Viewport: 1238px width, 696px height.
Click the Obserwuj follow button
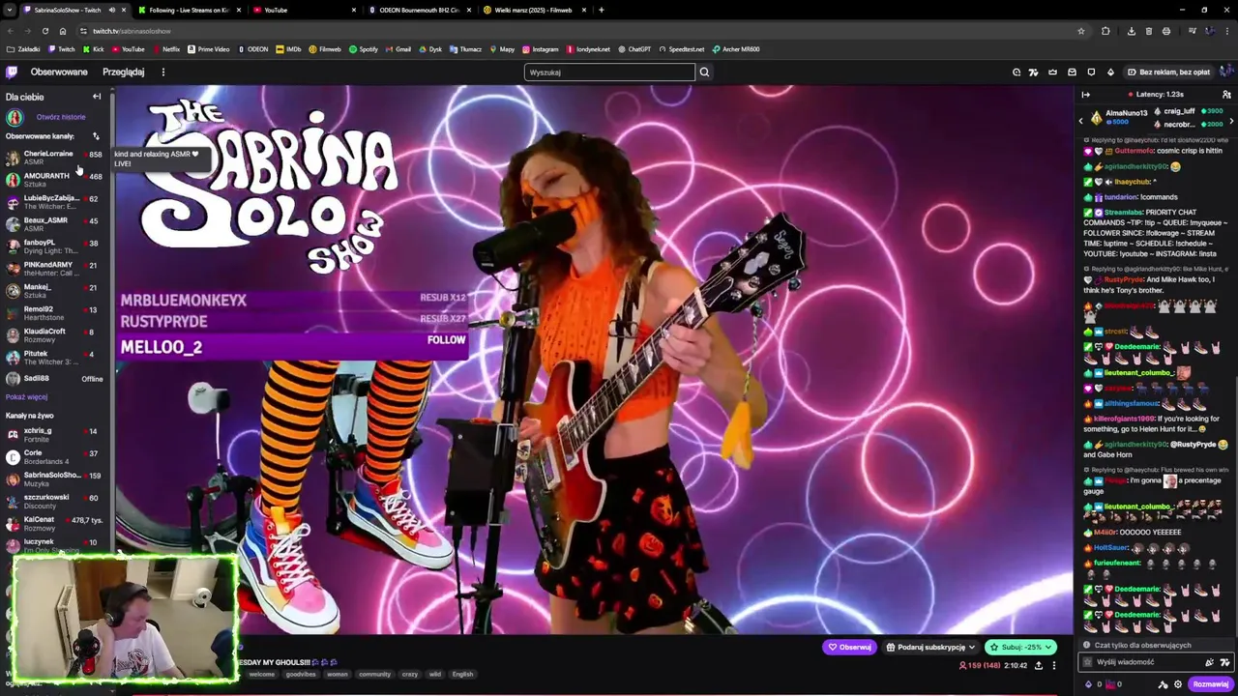(x=849, y=647)
